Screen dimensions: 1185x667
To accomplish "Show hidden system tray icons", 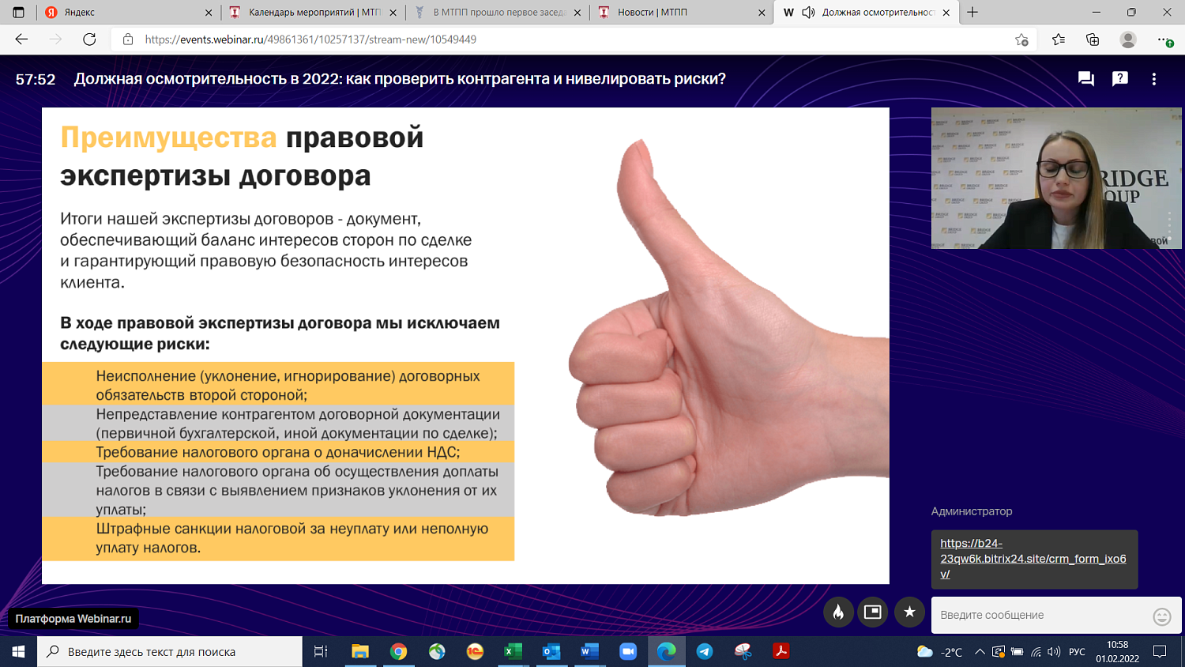I will click(980, 652).
